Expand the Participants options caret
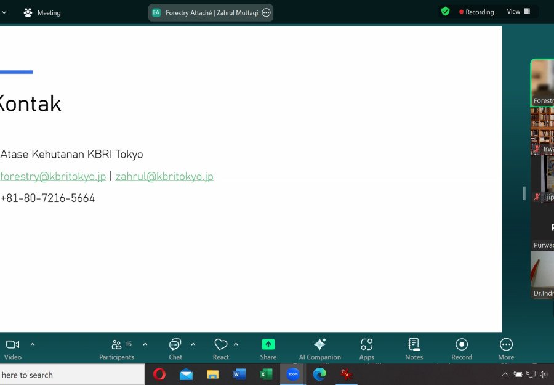 [x=145, y=344]
